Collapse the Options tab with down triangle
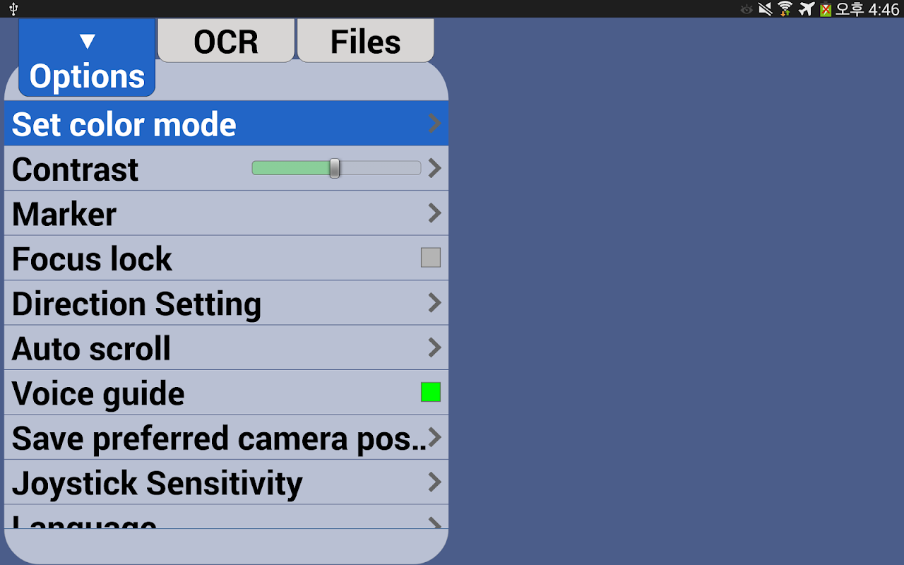 click(87, 57)
